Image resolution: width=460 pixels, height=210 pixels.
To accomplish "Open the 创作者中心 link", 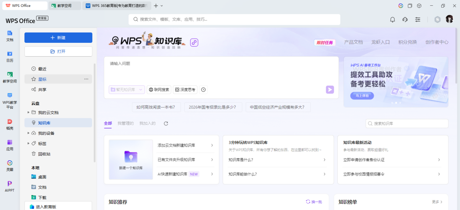I will [437, 42].
